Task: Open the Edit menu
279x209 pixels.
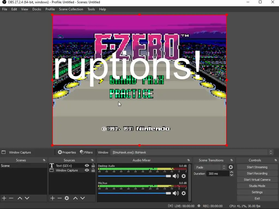Action: click(14, 9)
